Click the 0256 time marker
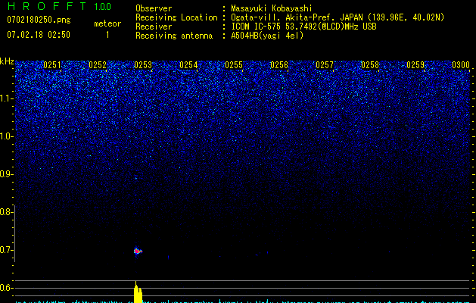 279,65
